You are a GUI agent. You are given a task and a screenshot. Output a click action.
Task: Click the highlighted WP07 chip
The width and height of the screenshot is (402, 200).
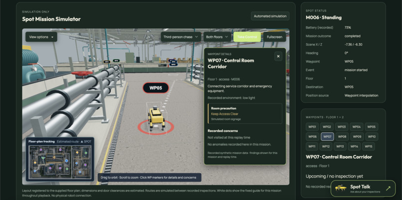[x=327, y=137]
